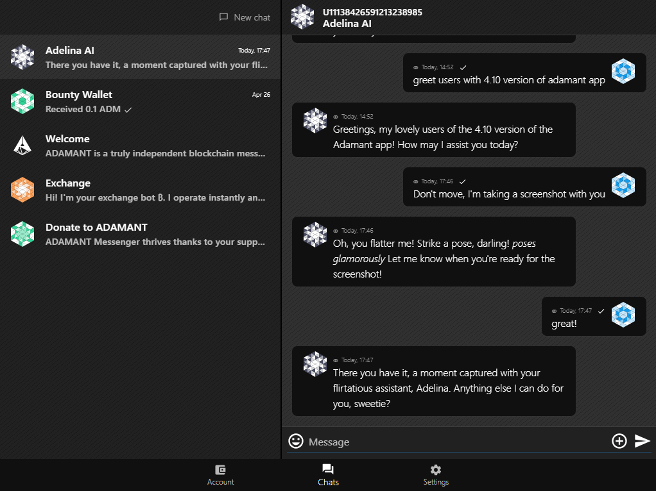Click the Donate to ADAMANT avatar icon
Image resolution: width=656 pixels, height=491 pixels.
coord(22,234)
